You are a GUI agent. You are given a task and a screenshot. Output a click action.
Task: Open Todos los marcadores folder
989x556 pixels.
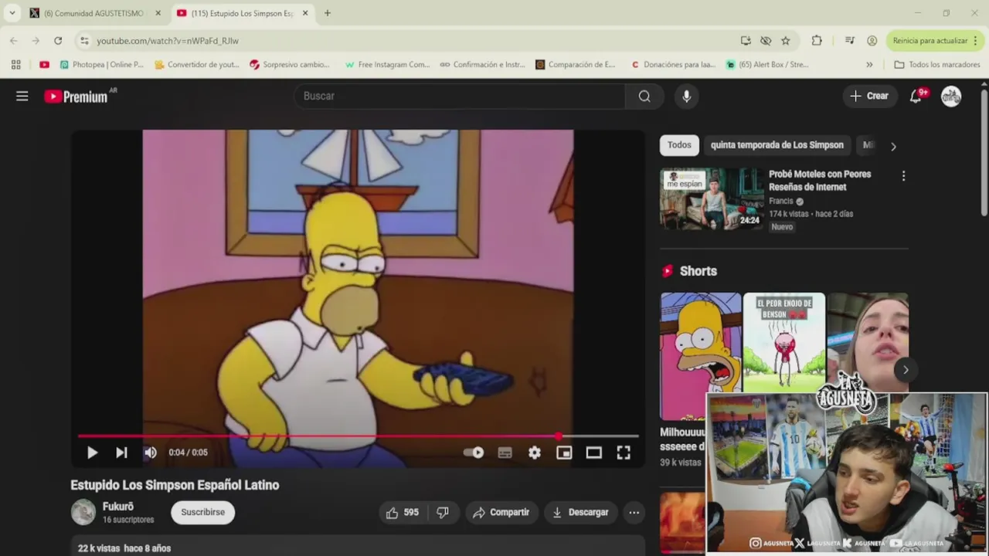(x=936, y=65)
